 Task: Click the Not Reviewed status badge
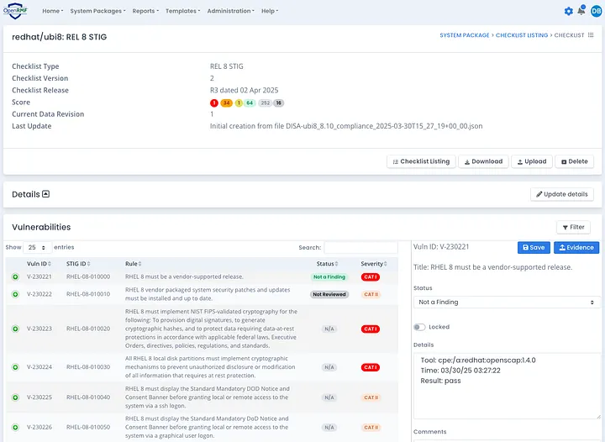(x=329, y=294)
